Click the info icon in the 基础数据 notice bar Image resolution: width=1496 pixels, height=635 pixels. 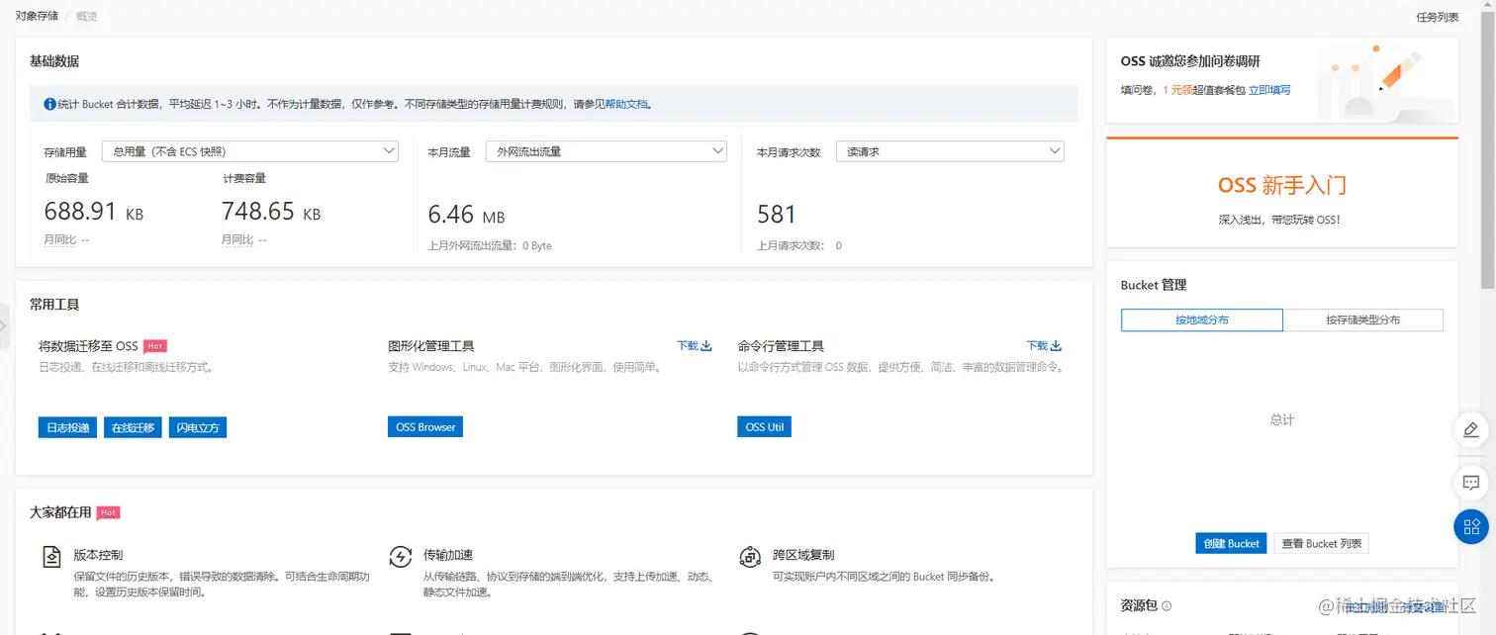pos(51,104)
